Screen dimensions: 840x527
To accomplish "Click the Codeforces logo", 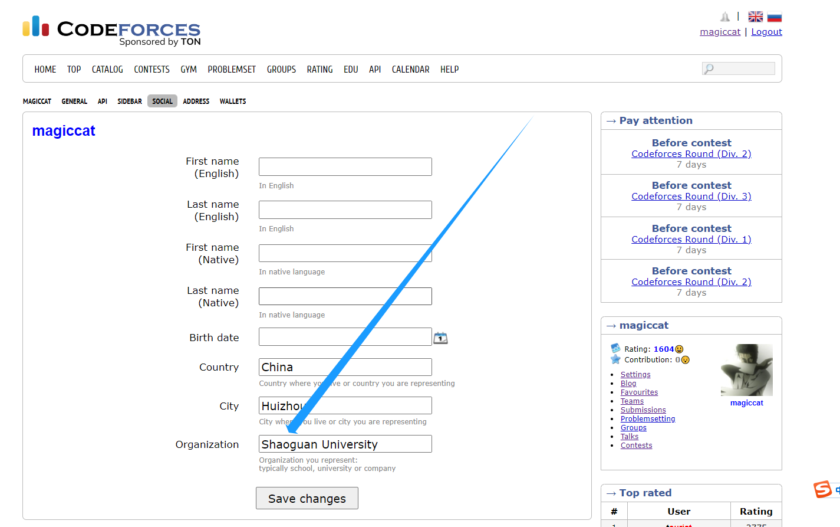I will [111, 31].
